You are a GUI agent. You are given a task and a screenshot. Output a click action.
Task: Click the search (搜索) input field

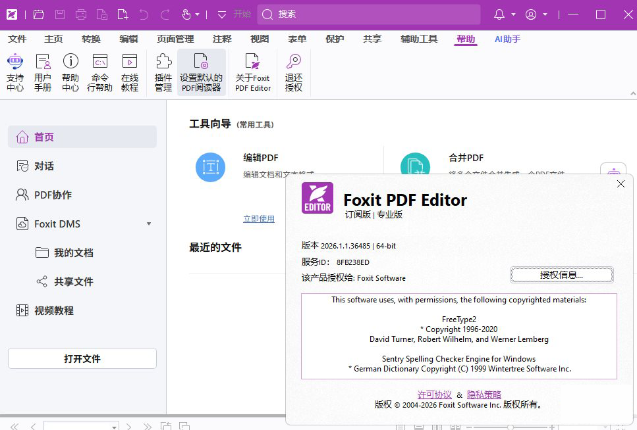pos(369,14)
